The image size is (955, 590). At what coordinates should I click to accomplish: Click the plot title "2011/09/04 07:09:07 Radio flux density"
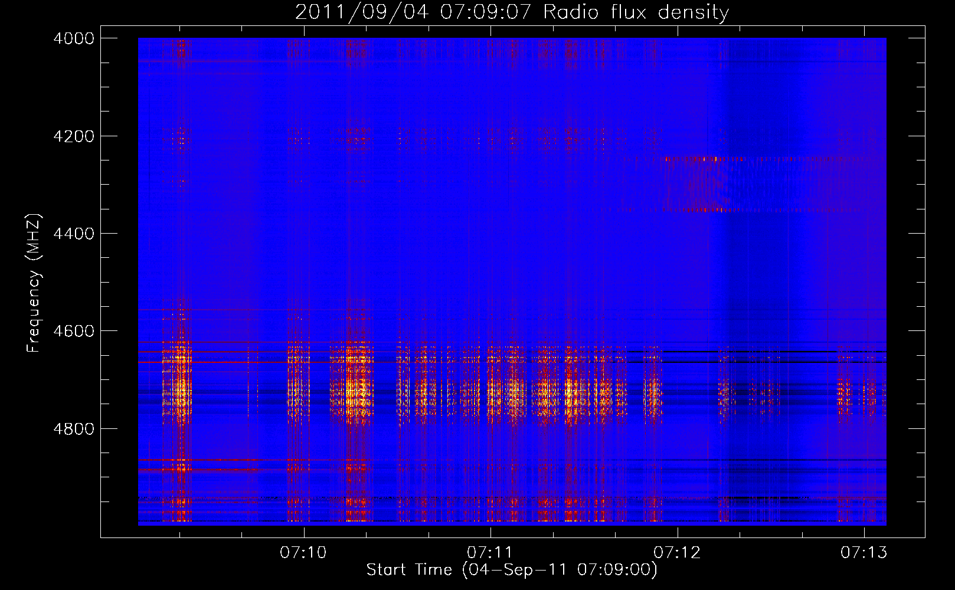(512, 12)
